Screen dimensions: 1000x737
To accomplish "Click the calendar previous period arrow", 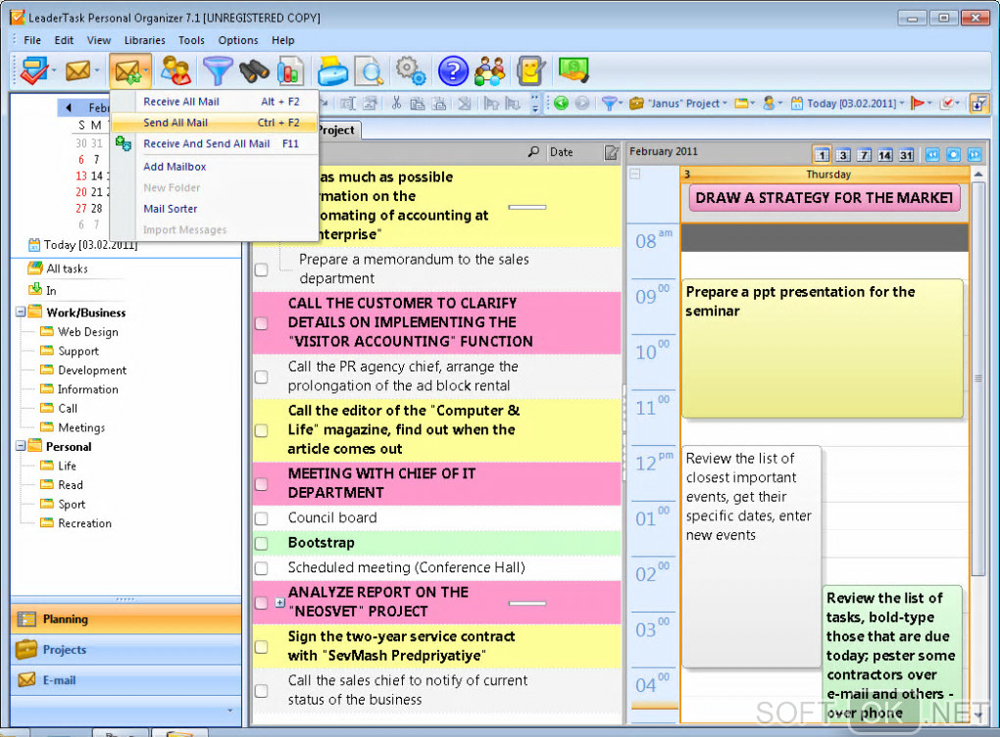I will [932, 154].
